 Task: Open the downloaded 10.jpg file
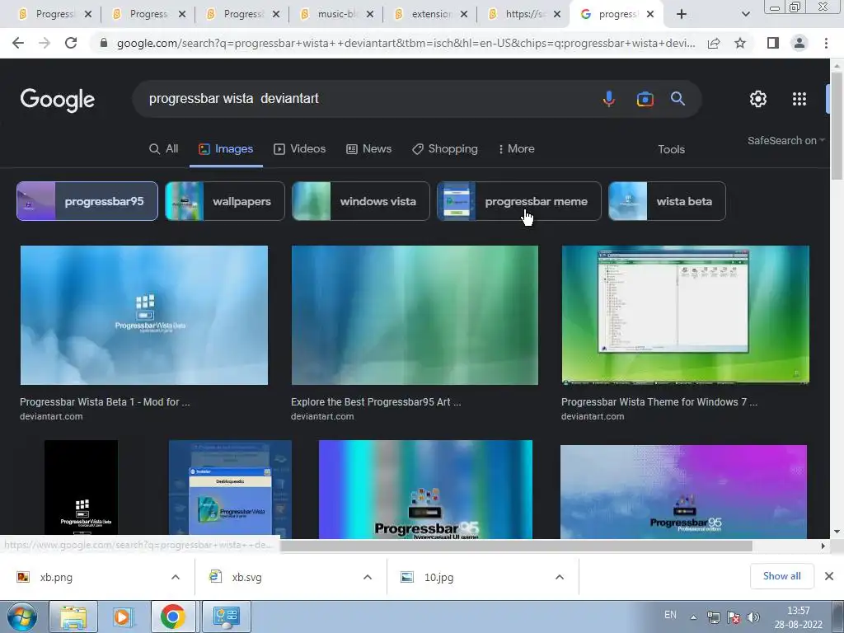pyautogui.click(x=438, y=577)
